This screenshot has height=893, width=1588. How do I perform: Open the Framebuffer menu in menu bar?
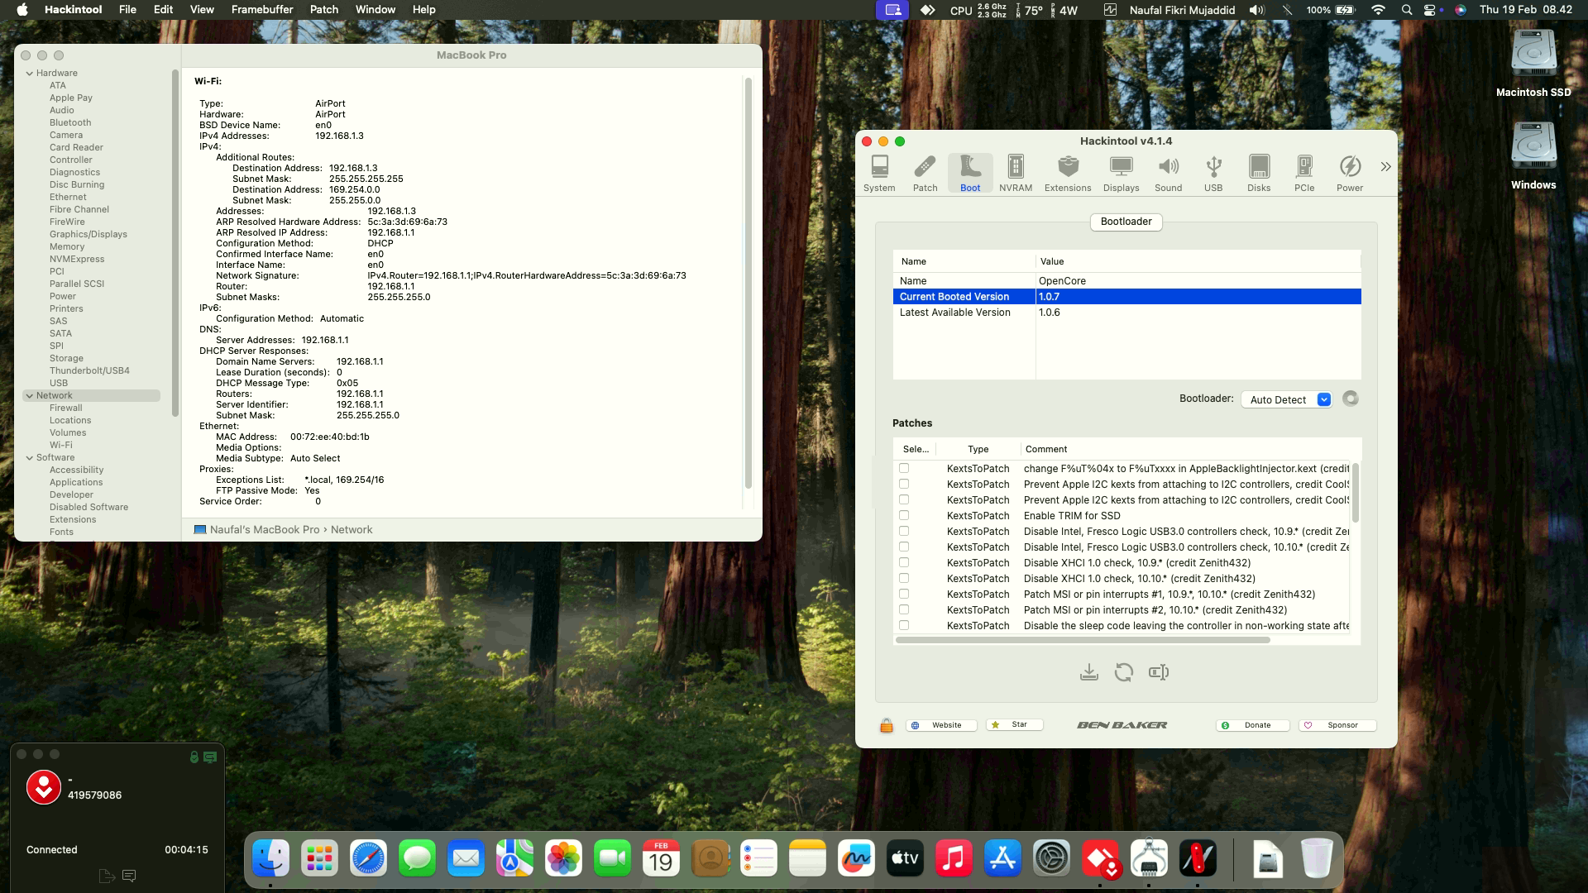tap(262, 9)
